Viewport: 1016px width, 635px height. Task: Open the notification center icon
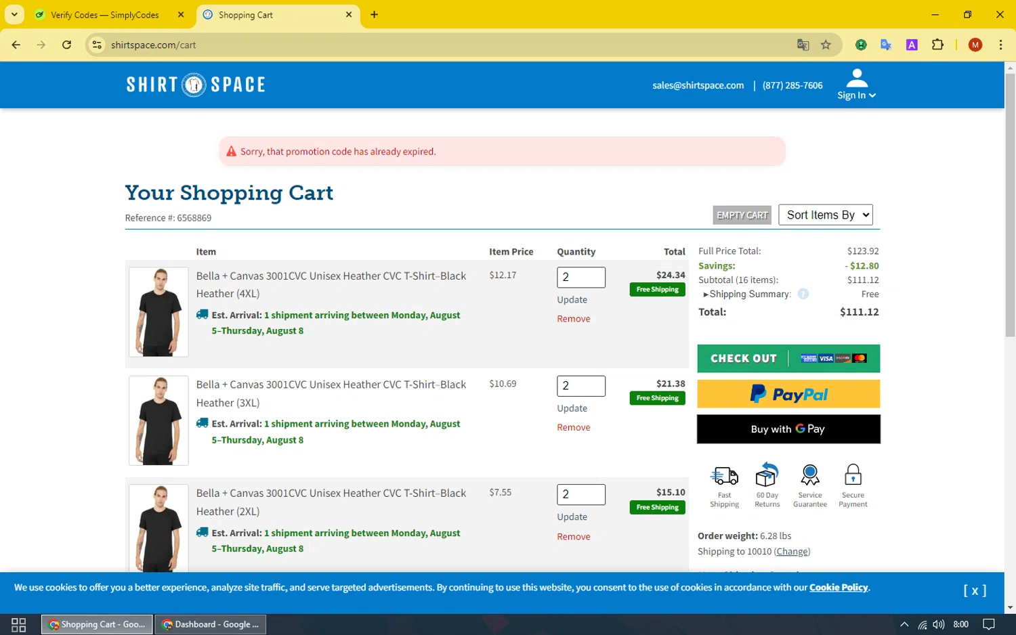(x=989, y=624)
